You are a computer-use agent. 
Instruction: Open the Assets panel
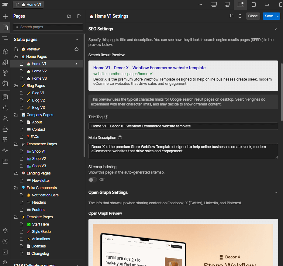point(5,84)
